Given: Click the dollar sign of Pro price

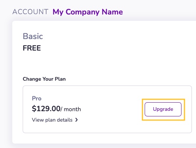Looking at the screenshot, I should click(34, 109).
